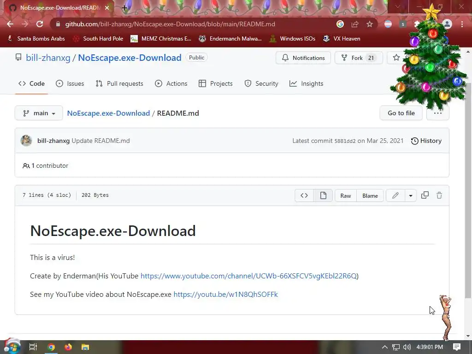Edit this file with pencil icon
Image resolution: width=472 pixels, height=354 pixels.
[395, 195]
